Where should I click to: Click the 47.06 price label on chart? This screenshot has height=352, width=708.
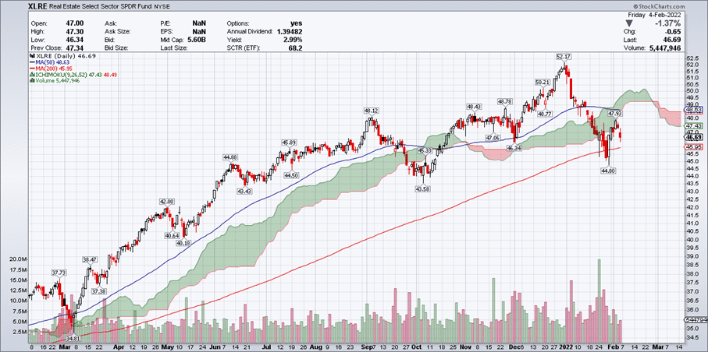[492, 137]
